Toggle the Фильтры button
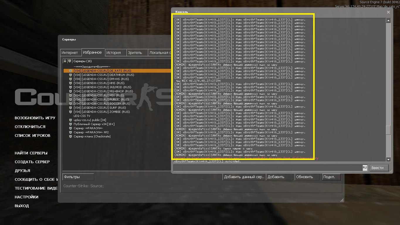The width and height of the screenshot is (400, 225). point(78,177)
